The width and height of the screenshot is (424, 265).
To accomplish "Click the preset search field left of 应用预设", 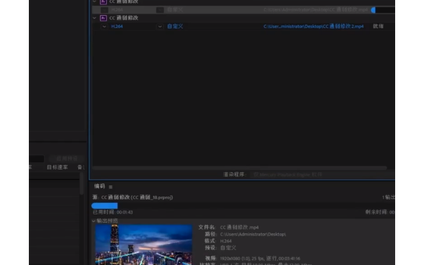I will click(x=37, y=158).
